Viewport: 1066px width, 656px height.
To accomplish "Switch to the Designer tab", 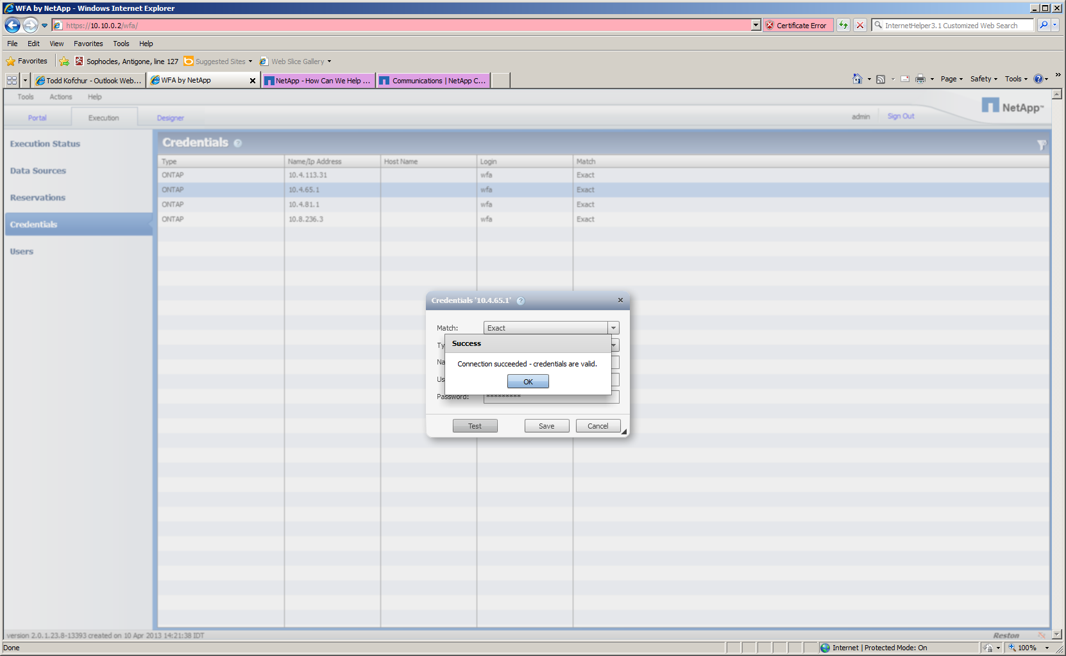I will pyautogui.click(x=170, y=118).
